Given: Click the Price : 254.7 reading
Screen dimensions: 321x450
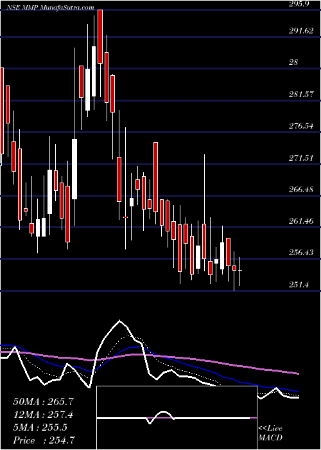Looking at the screenshot, I should click(45, 440).
